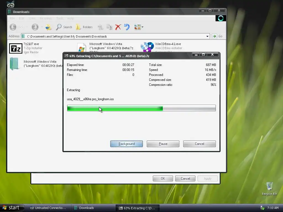Screen dimensions: 283x212
Task: Close the 7-Zip extracting dialog
Action: (213, 54)
